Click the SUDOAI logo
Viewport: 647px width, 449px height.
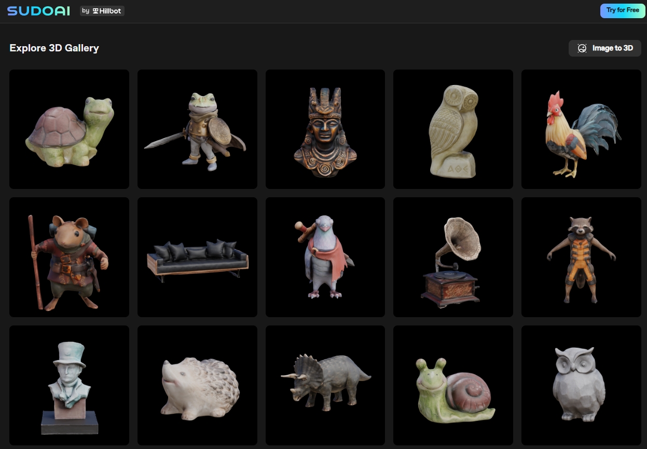click(38, 11)
